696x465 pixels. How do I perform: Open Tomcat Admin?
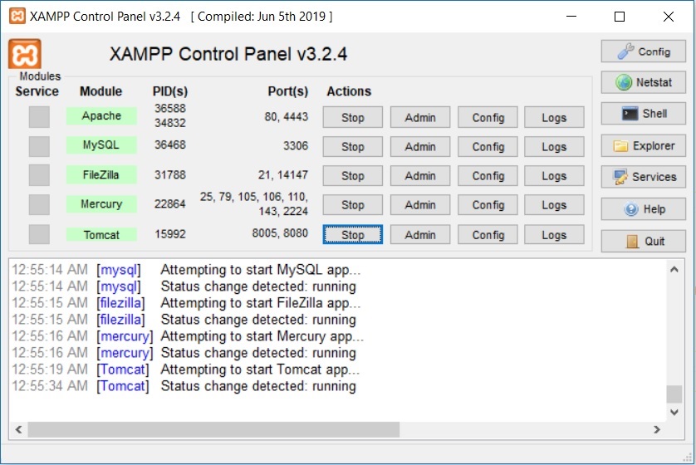pyautogui.click(x=420, y=234)
